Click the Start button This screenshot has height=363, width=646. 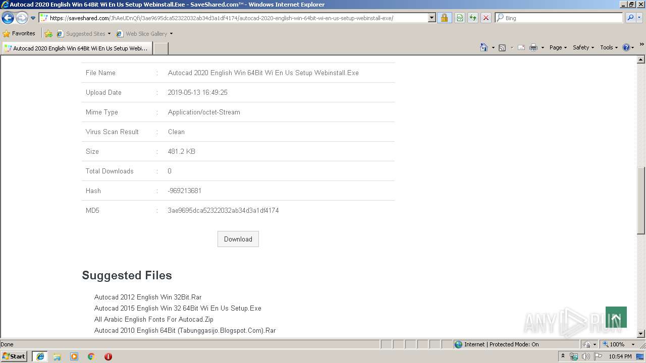coord(14,356)
